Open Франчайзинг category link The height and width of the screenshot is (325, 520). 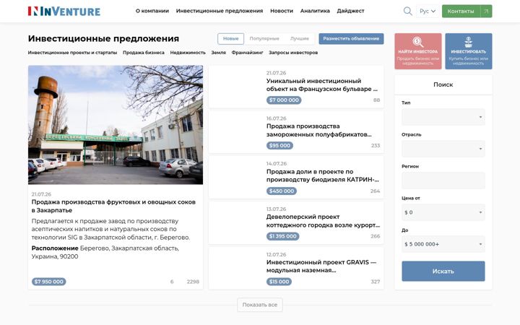(x=247, y=53)
